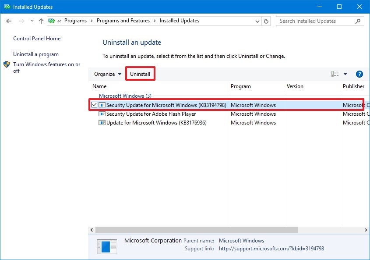Image resolution: width=370 pixels, height=260 pixels.
Task: Open Programs from the breadcrumb bar
Action: pos(75,21)
